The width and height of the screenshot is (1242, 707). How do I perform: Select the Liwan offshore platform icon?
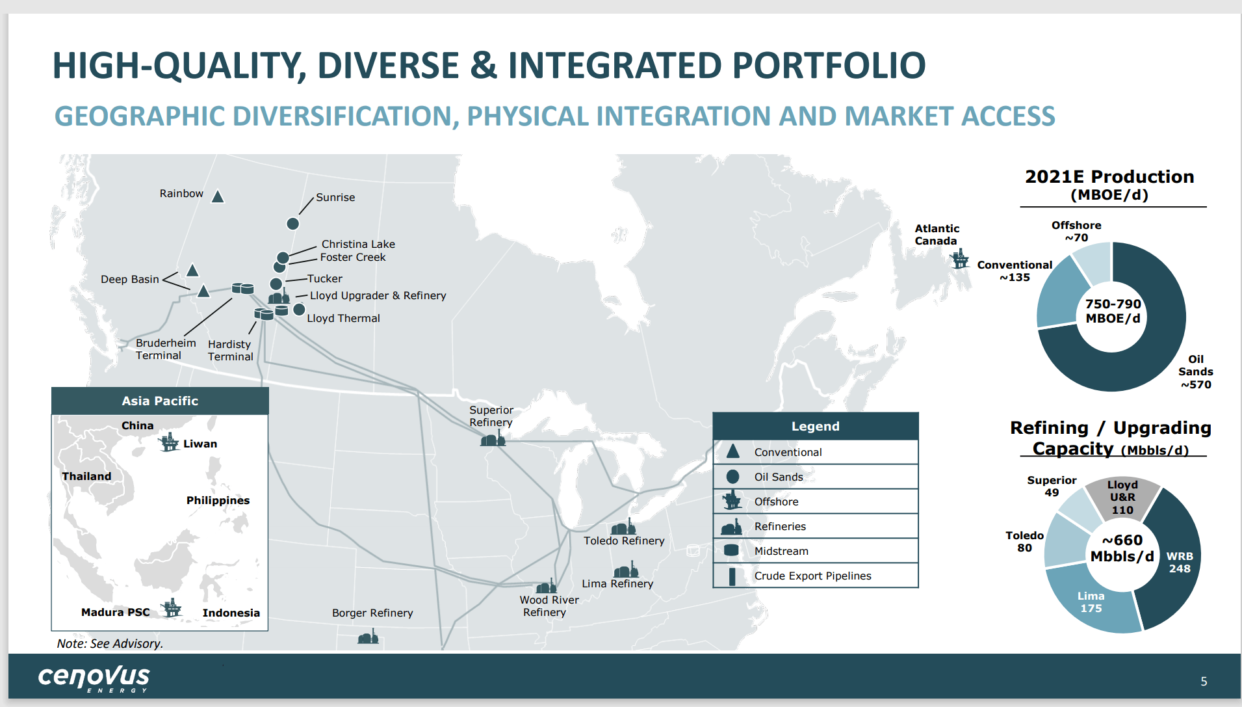pyautogui.click(x=169, y=442)
